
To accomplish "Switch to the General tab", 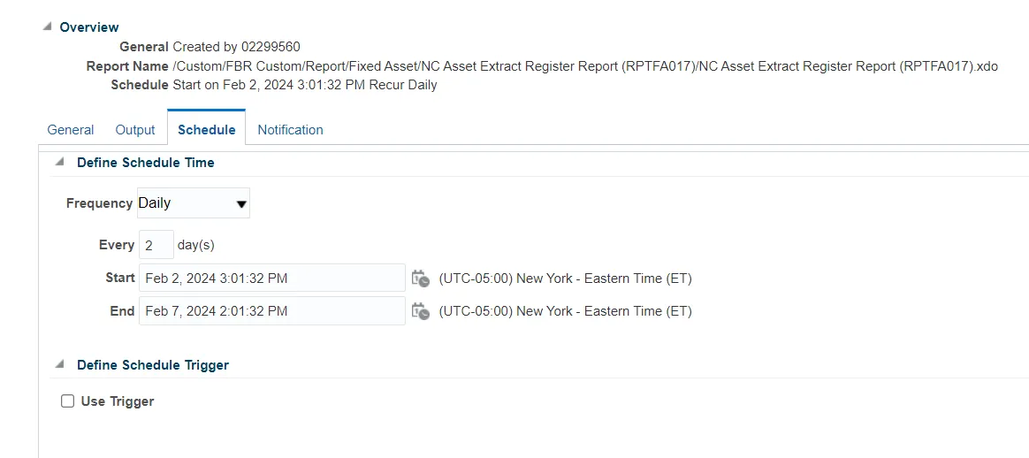I will tap(70, 130).
